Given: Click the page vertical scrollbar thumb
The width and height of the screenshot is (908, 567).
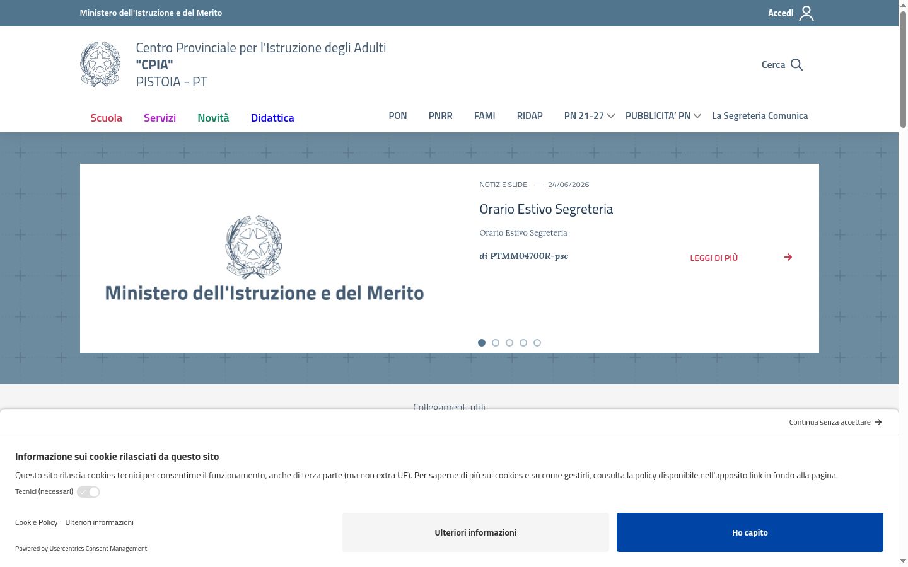Looking at the screenshot, I should click(903, 69).
